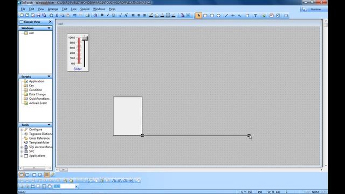Open Cross Reference tool

click(x=39, y=138)
